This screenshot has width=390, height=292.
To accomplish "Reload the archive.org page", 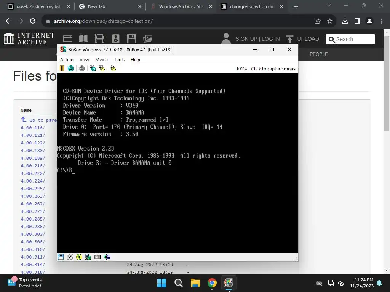I will 33,21.
